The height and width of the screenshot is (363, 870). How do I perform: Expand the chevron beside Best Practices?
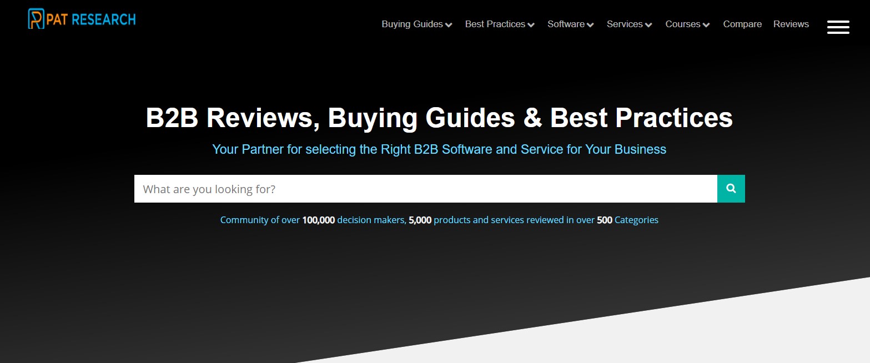pyautogui.click(x=531, y=25)
